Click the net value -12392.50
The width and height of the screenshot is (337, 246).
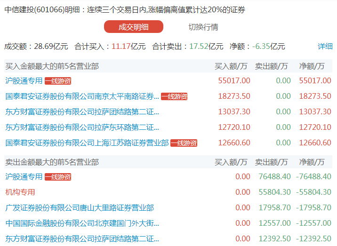[313, 238]
